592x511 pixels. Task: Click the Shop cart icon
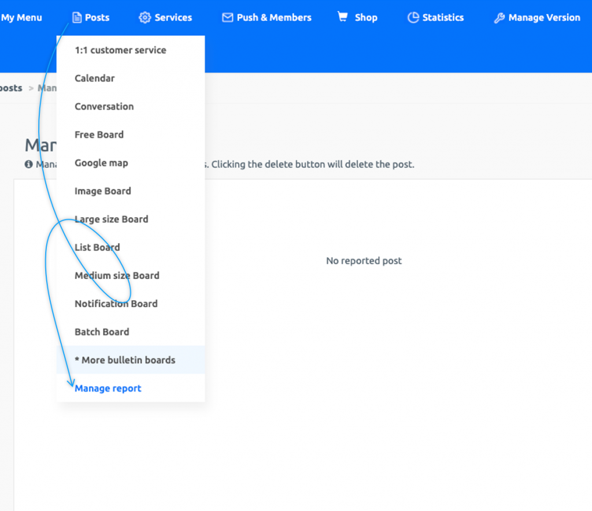[342, 17]
